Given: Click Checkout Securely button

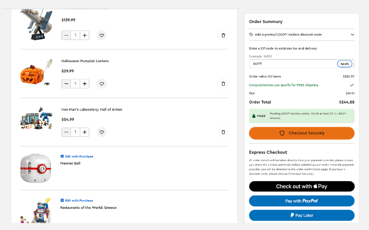Looking at the screenshot, I should pyautogui.click(x=302, y=133).
